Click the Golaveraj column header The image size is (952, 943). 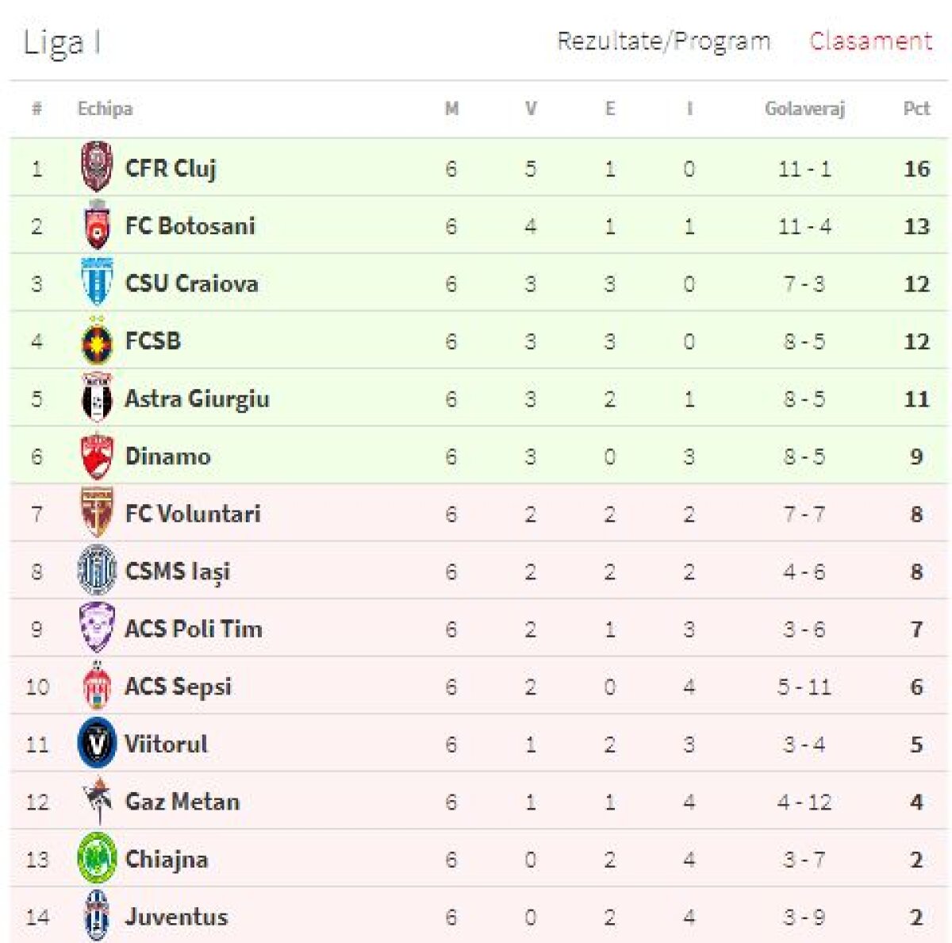coord(804,109)
